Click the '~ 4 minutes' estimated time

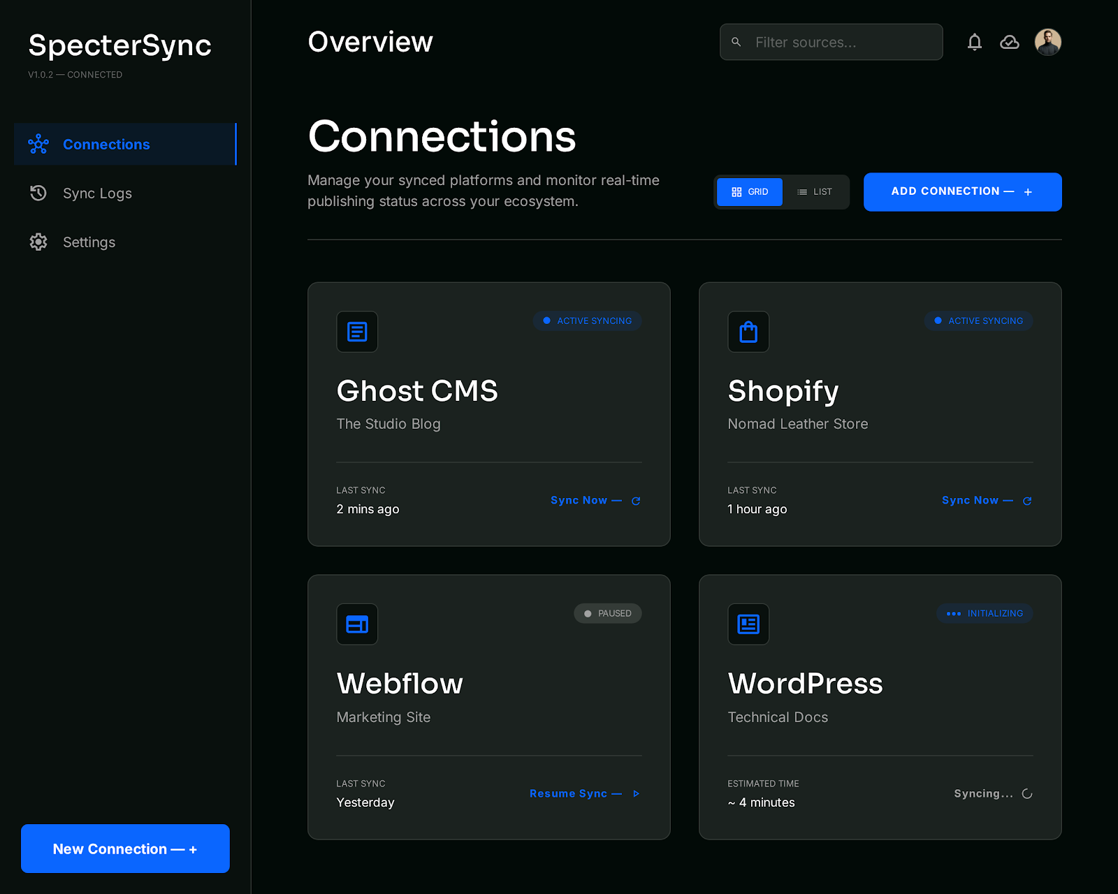click(761, 803)
